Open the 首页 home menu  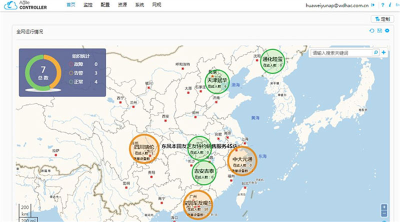pyautogui.click(x=71, y=4)
